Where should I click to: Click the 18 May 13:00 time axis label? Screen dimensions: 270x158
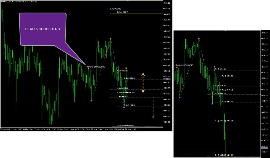tap(28, 129)
